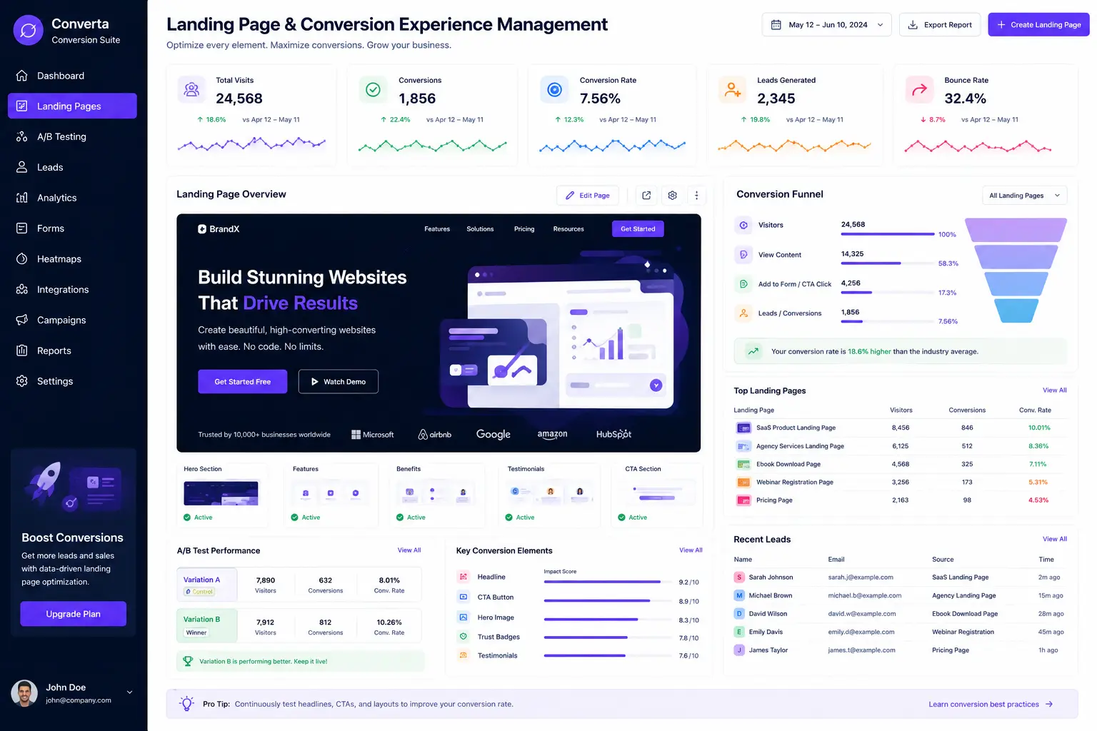Open landing page settings gear icon
The height and width of the screenshot is (731, 1097).
click(x=672, y=195)
